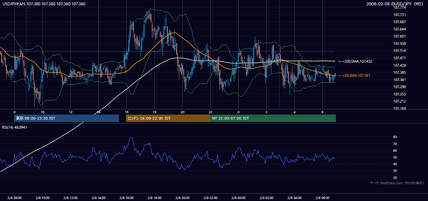
Task: Select bottom time label 2/9 04:00
Action: [x=294, y=198]
